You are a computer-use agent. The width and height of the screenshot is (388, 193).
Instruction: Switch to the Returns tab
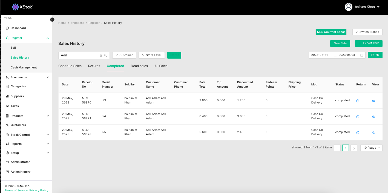[x=94, y=66]
